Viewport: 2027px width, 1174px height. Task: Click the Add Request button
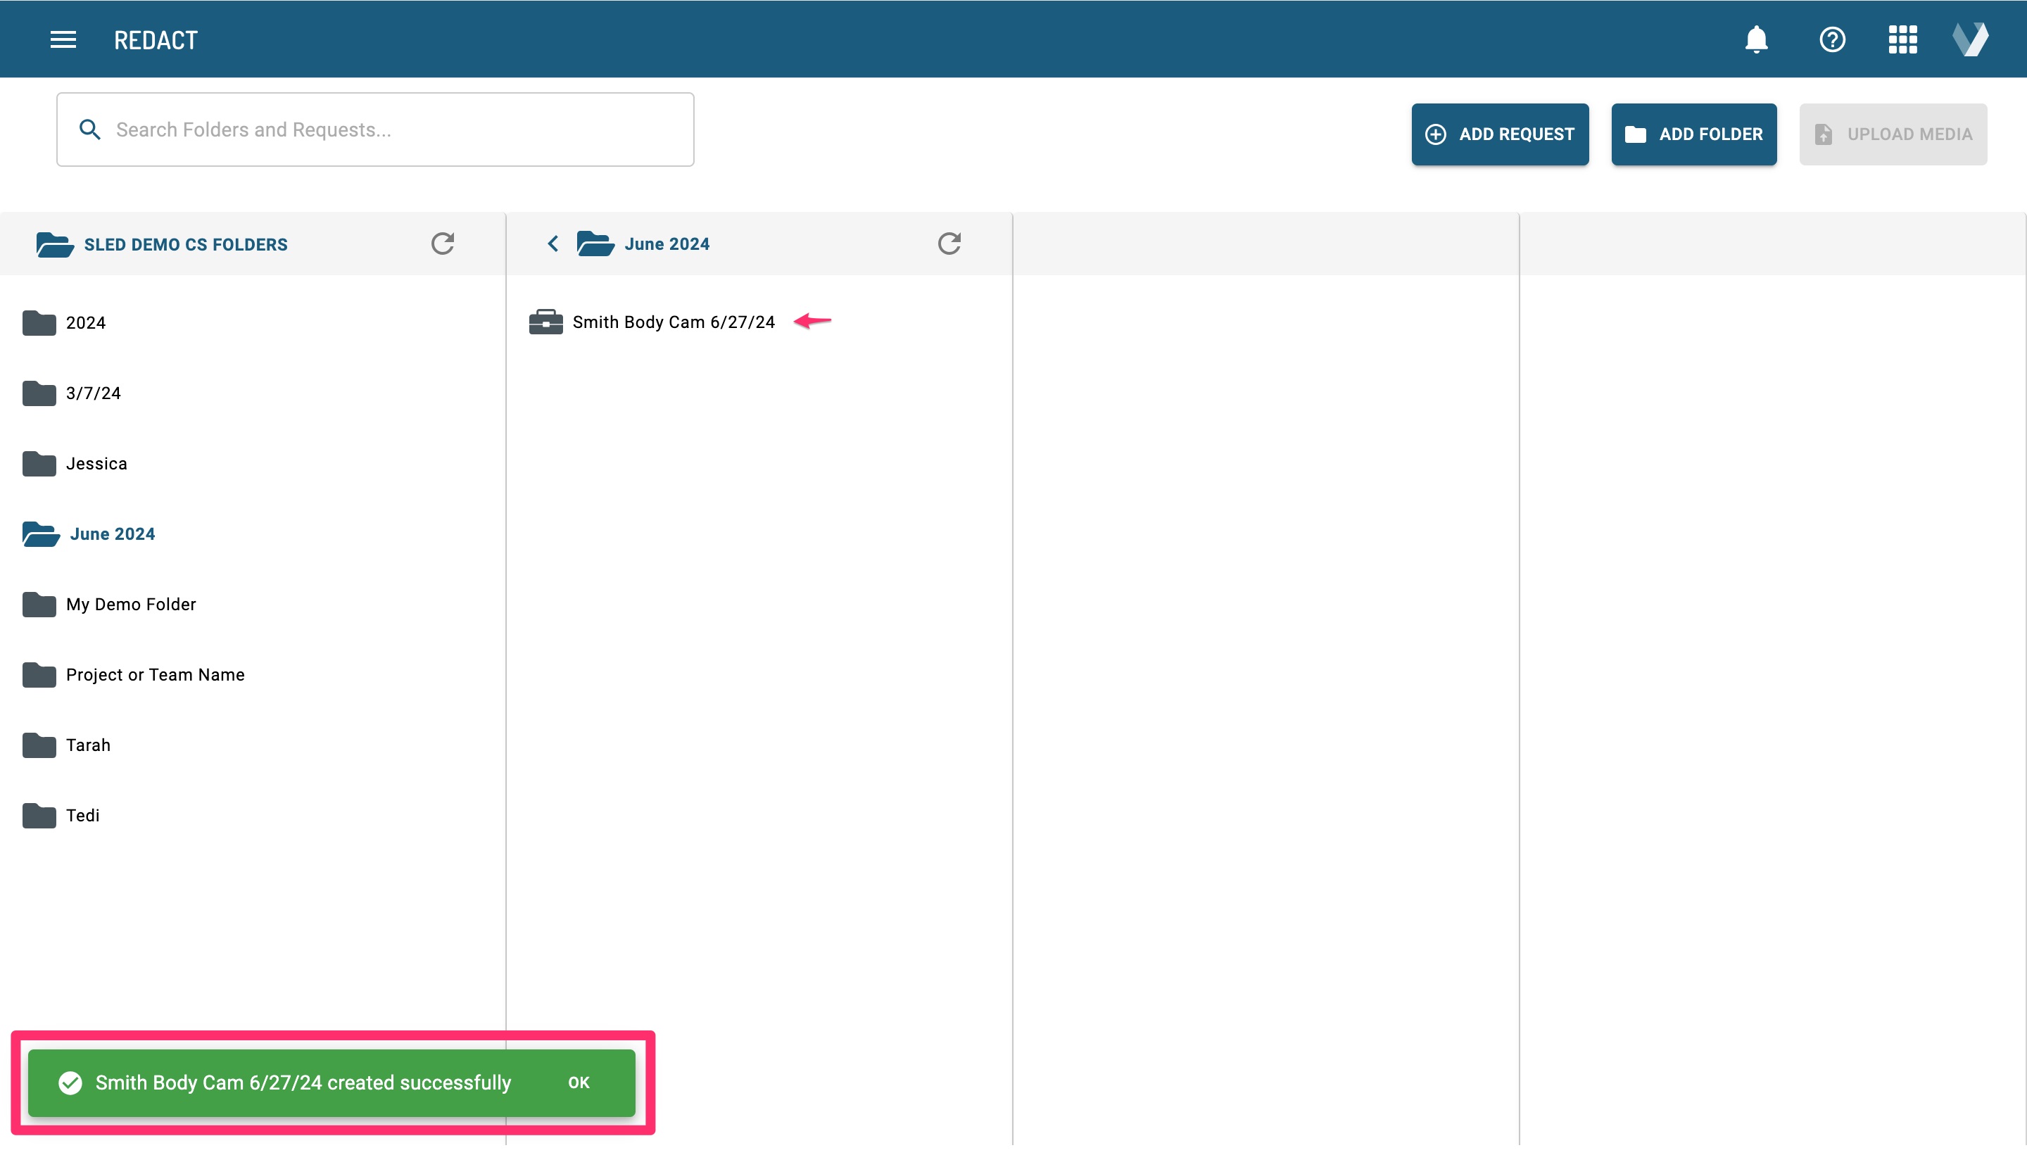(x=1499, y=134)
